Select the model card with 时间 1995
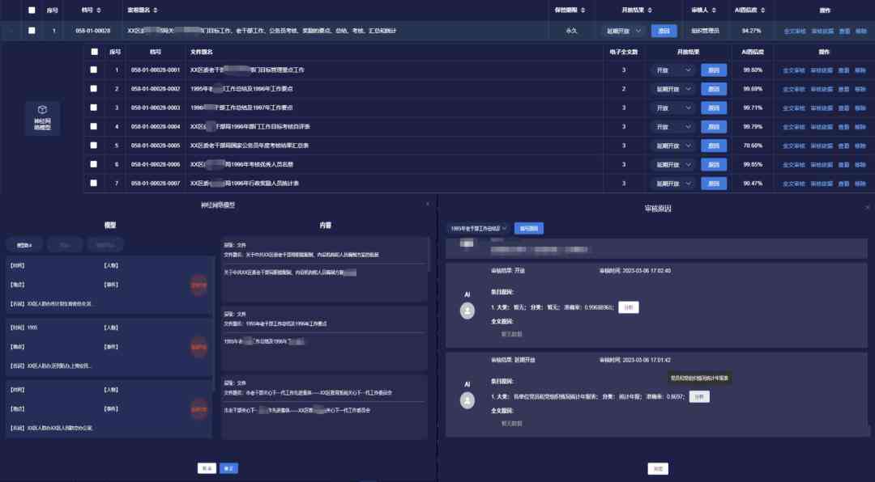The height and width of the screenshot is (482, 875). [109, 347]
